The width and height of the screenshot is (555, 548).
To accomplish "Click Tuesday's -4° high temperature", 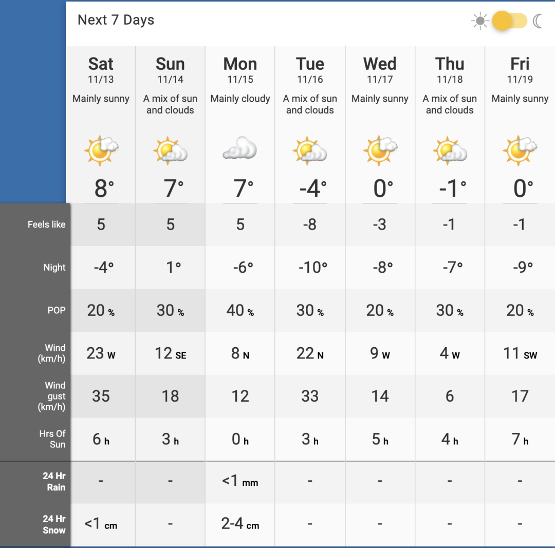I will click(313, 188).
